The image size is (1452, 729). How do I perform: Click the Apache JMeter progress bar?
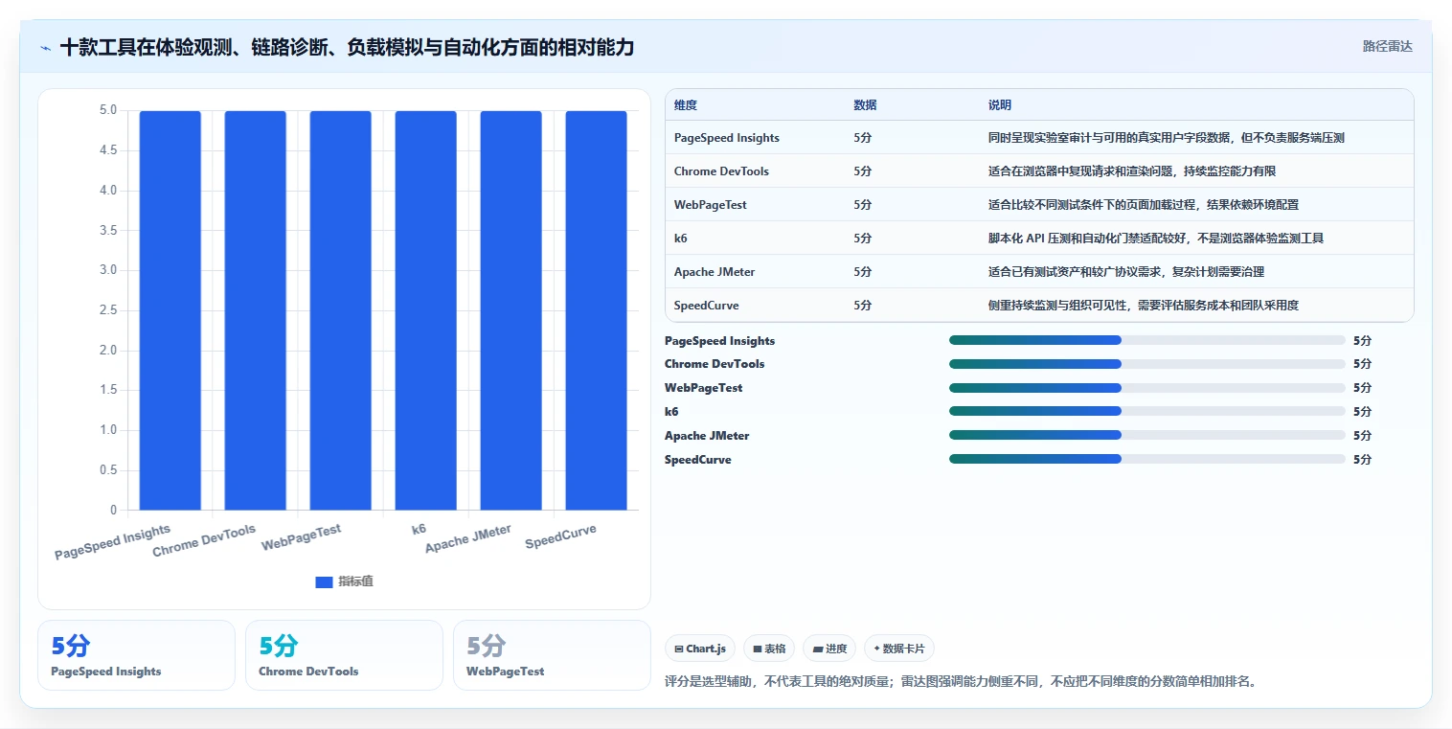point(1147,435)
